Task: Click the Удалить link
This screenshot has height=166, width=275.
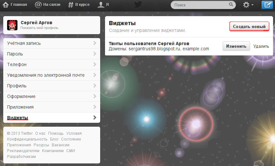Action: coord(261,46)
